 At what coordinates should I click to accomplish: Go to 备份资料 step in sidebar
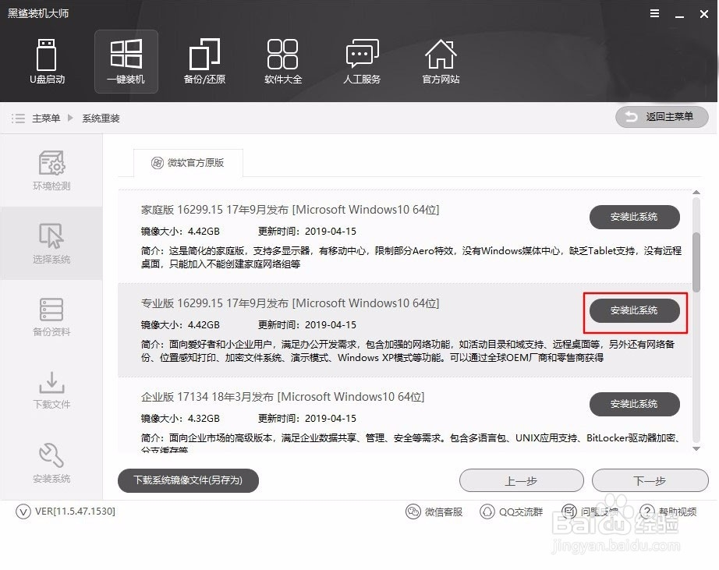(51, 317)
